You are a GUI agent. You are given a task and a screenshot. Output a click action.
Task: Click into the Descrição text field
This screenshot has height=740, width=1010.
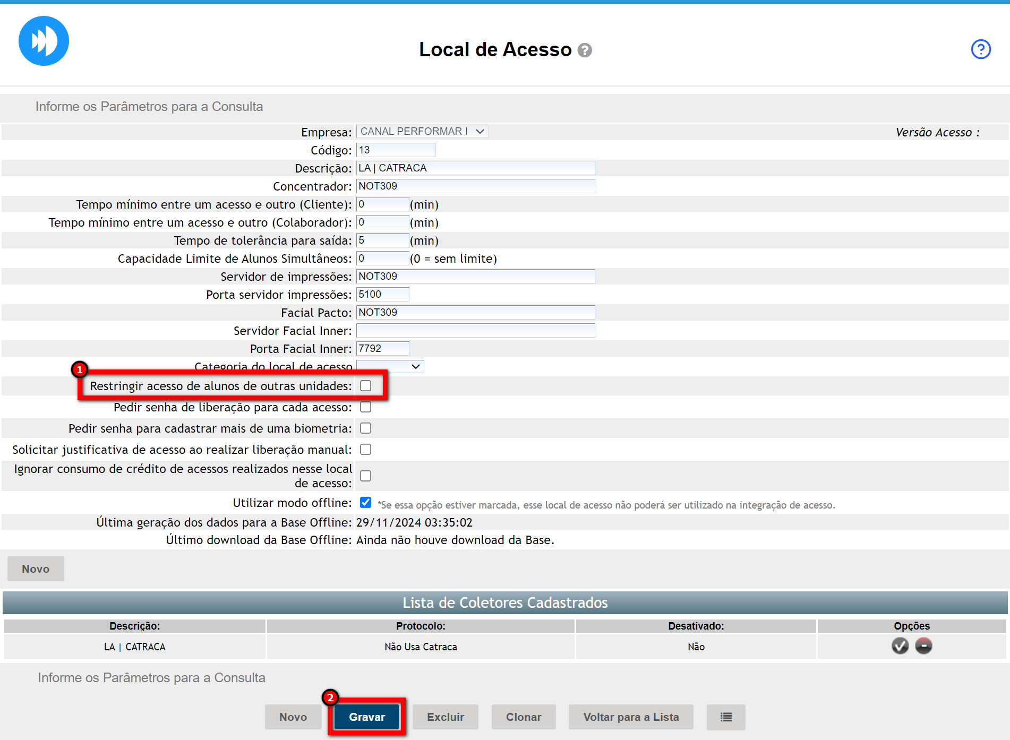pos(475,168)
